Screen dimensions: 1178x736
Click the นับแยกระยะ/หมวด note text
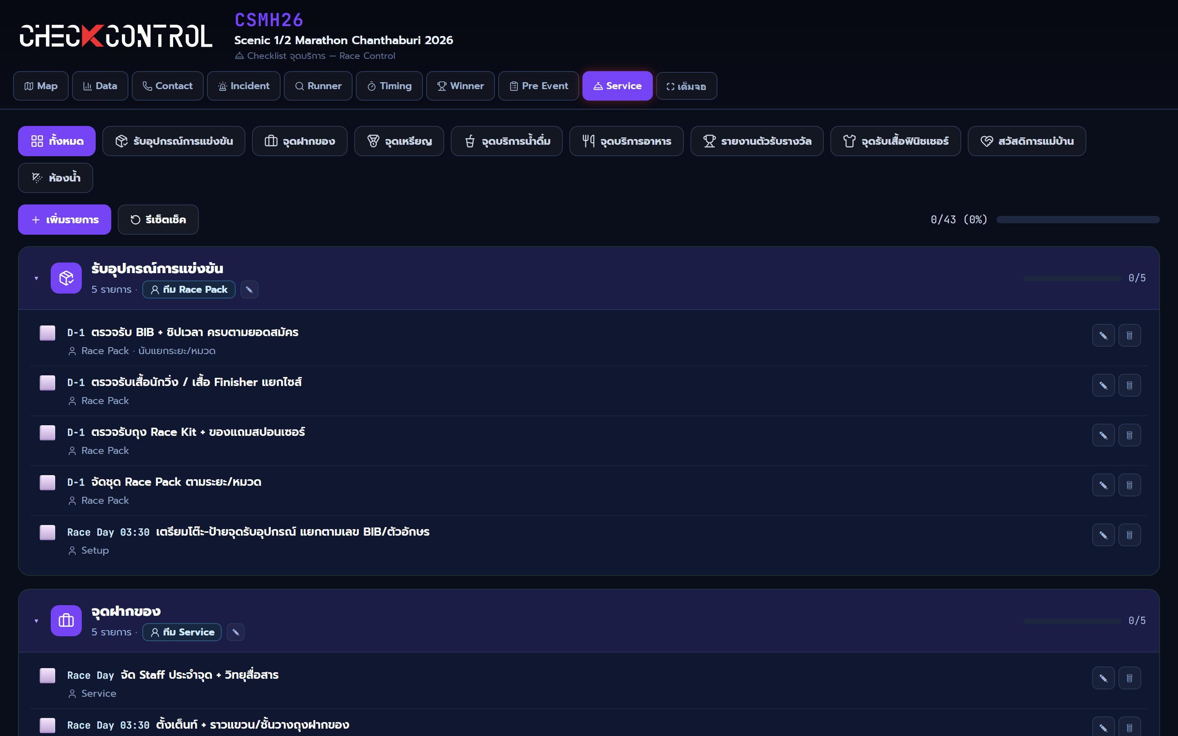click(x=177, y=351)
